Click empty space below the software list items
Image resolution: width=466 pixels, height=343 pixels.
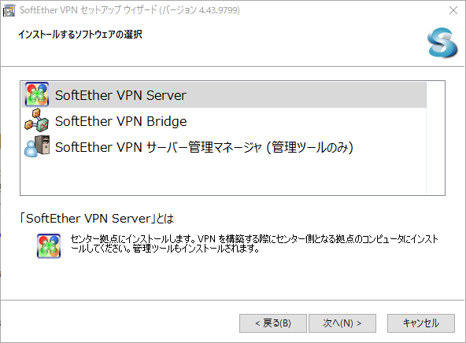(224, 175)
